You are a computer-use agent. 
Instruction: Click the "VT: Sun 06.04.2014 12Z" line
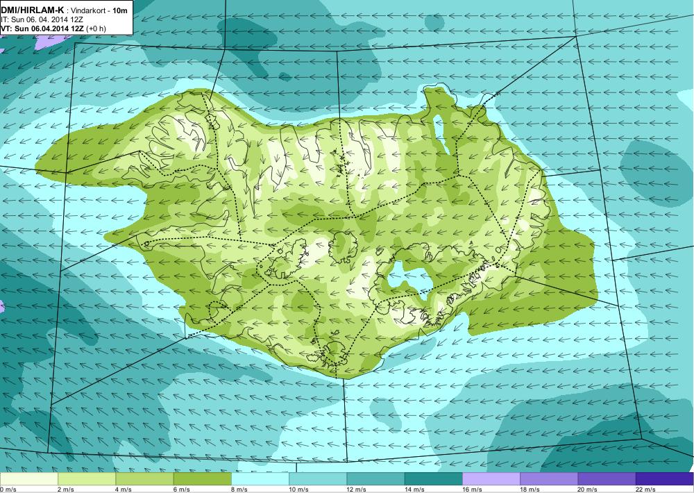tap(43, 28)
